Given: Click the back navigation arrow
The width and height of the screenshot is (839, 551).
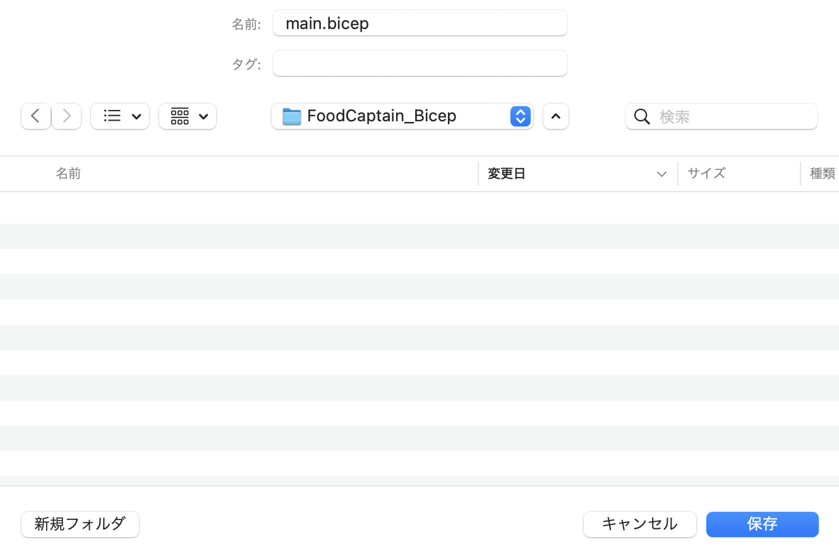Looking at the screenshot, I should tap(35, 116).
